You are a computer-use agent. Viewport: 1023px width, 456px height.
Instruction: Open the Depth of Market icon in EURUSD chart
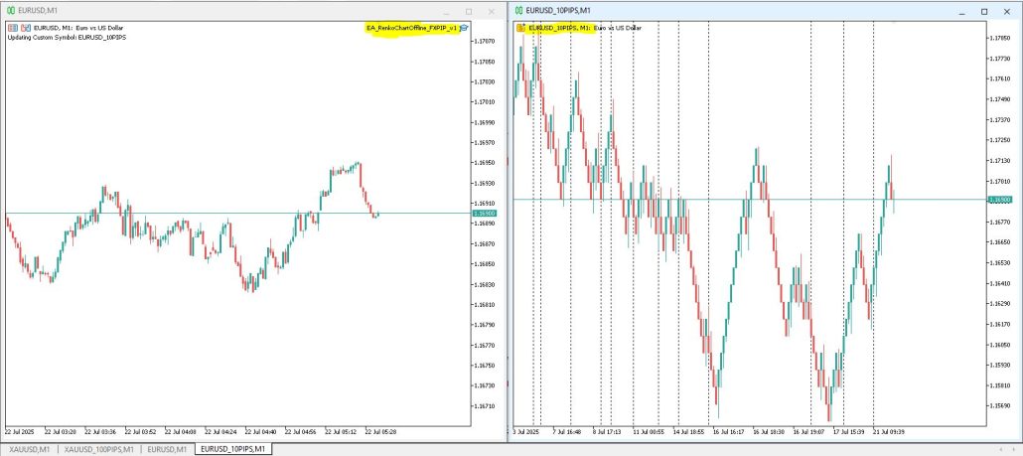[x=25, y=28]
